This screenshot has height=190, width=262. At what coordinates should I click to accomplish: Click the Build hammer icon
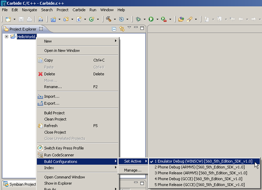(x=109, y=19)
